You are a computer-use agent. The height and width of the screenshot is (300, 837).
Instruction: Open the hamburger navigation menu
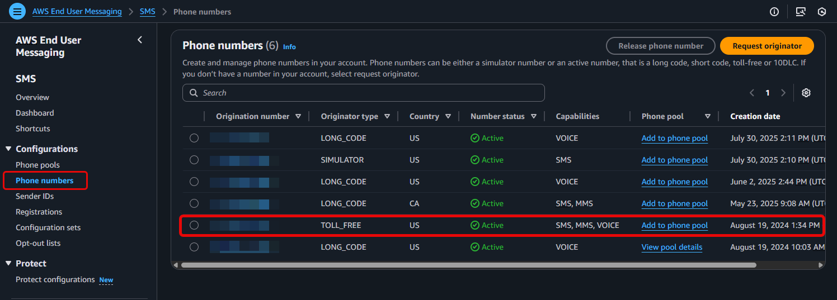pos(17,11)
